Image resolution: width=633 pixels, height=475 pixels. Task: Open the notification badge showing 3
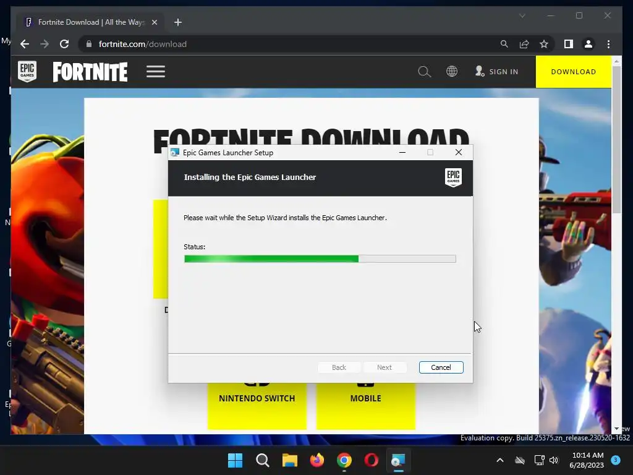(616, 460)
